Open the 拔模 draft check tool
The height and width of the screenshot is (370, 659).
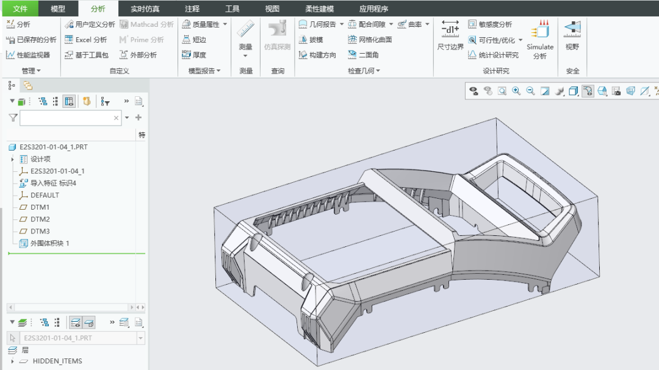(311, 40)
